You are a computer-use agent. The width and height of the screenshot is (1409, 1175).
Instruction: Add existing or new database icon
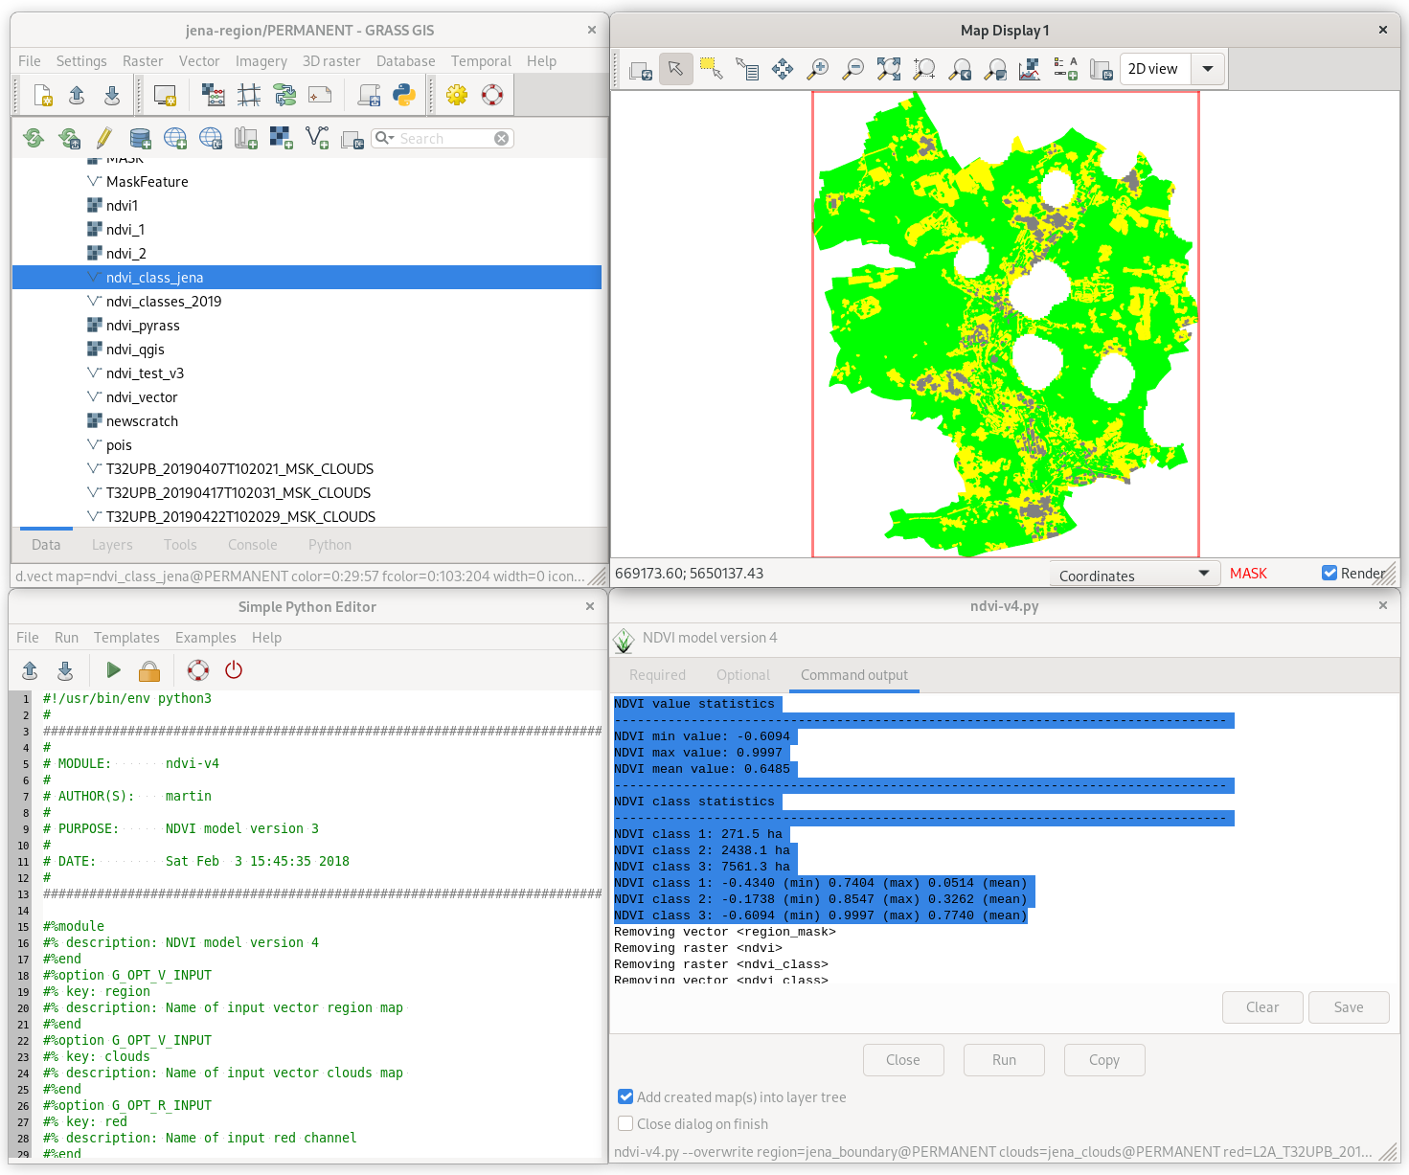[140, 138]
